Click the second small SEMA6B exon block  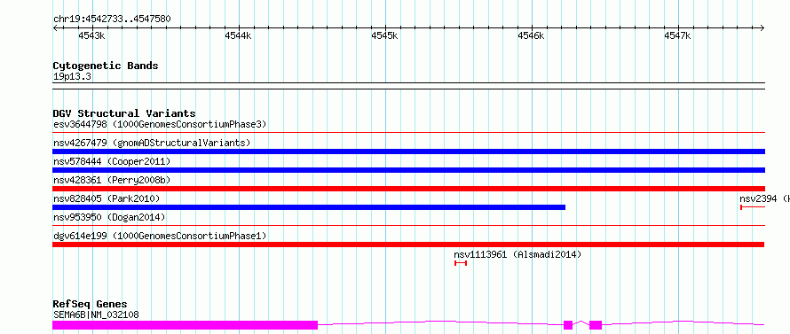click(596, 325)
